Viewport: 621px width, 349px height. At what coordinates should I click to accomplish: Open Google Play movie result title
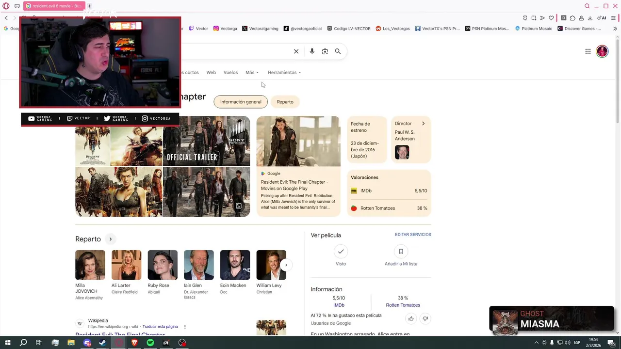(x=294, y=185)
